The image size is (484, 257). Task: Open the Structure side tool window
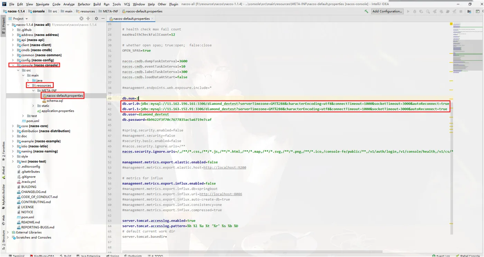3,239
